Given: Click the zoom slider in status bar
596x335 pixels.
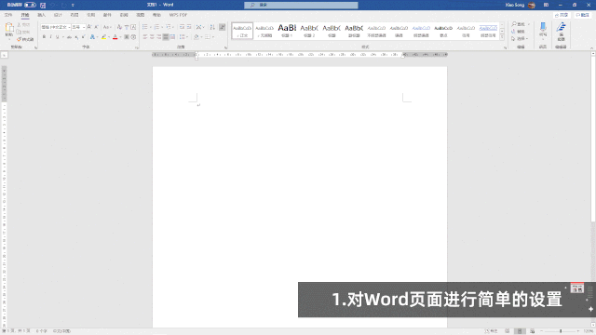Looking at the screenshot, I should pyautogui.click(x=561, y=331).
